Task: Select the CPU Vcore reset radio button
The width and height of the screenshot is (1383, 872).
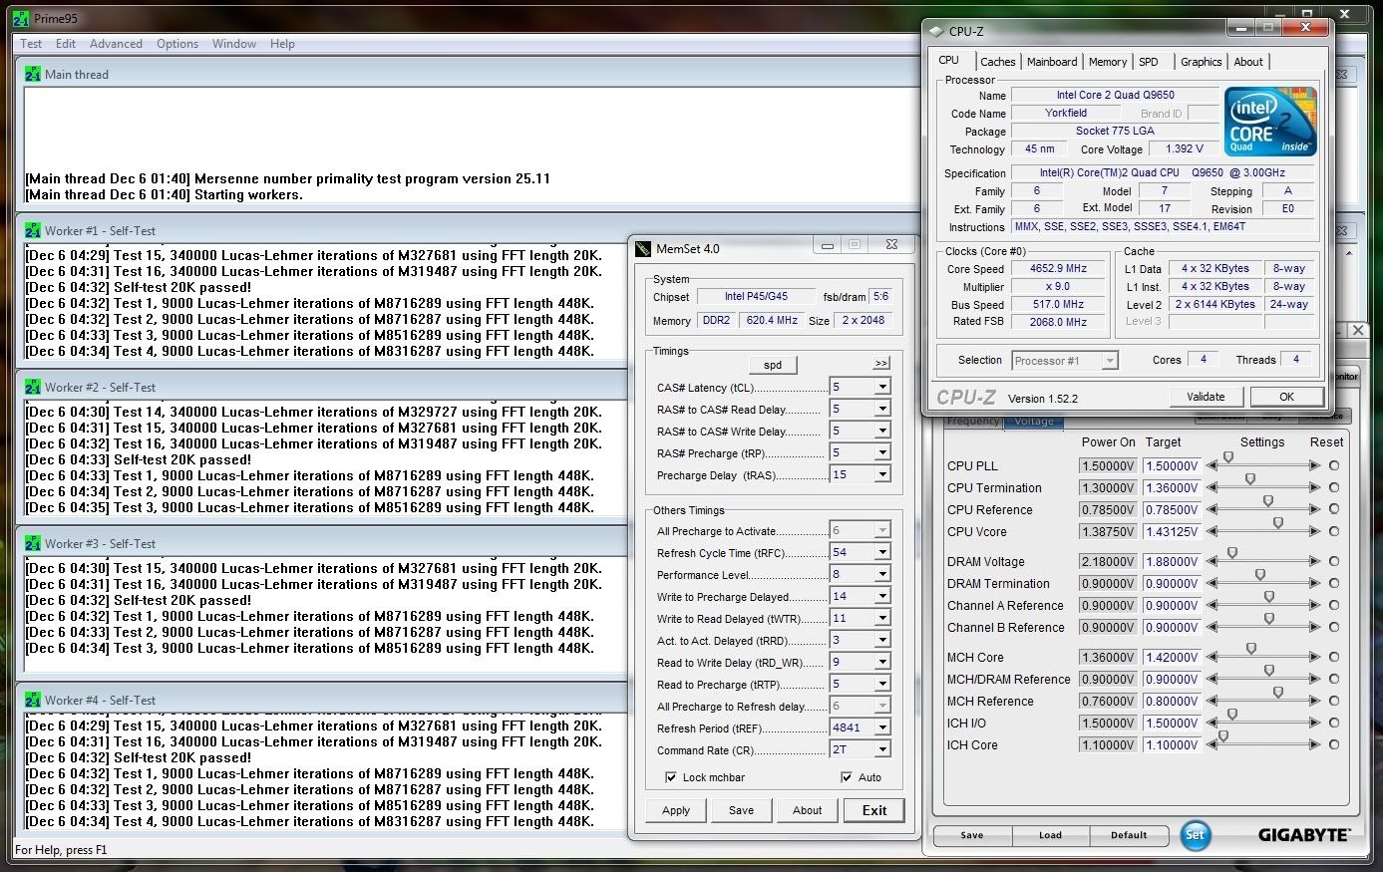Action: point(1334,531)
